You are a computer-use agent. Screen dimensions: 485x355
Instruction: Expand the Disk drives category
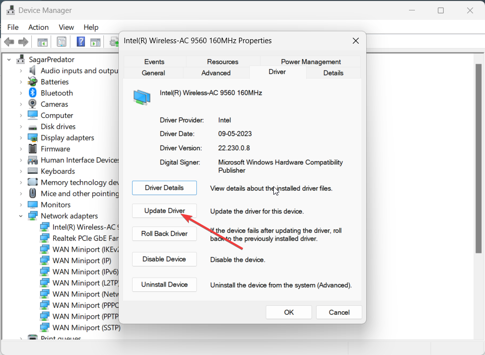click(21, 127)
